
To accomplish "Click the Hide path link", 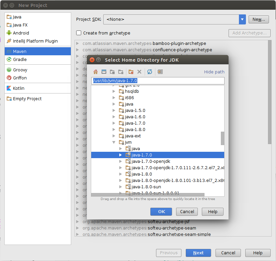I will tap(214, 72).
